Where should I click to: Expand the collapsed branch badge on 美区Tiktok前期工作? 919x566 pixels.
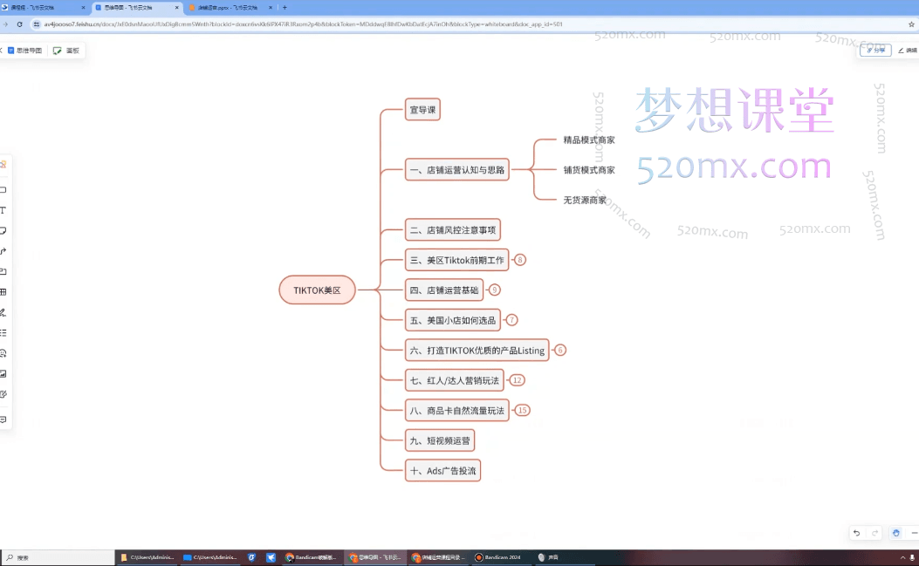tap(519, 259)
